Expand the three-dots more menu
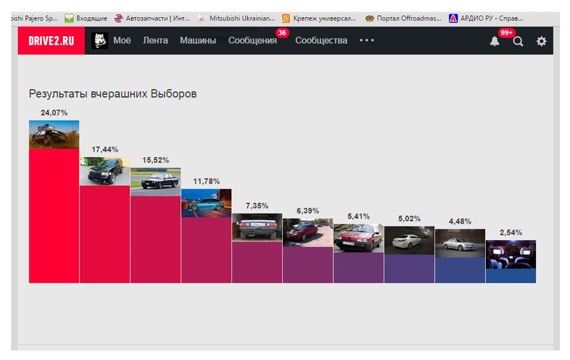This screenshot has width=570, height=360. (x=367, y=40)
